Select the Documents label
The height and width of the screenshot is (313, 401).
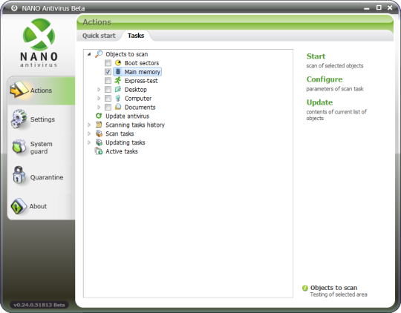(140, 107)
